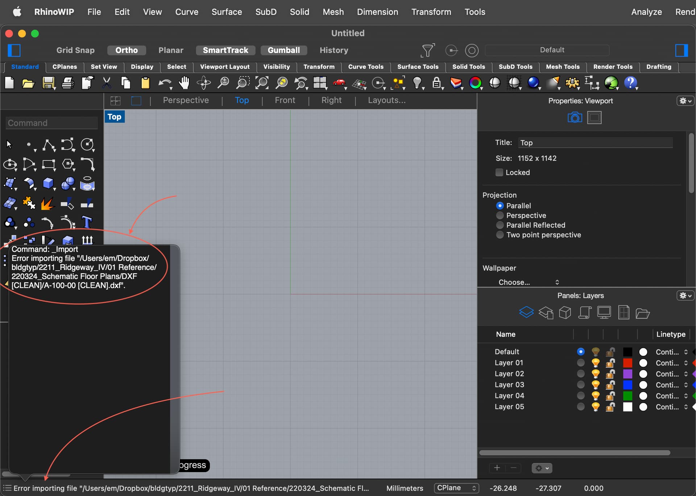Open the CPlane dropdown in status bar
696x496 pixels.
click(x=456, y=488)
